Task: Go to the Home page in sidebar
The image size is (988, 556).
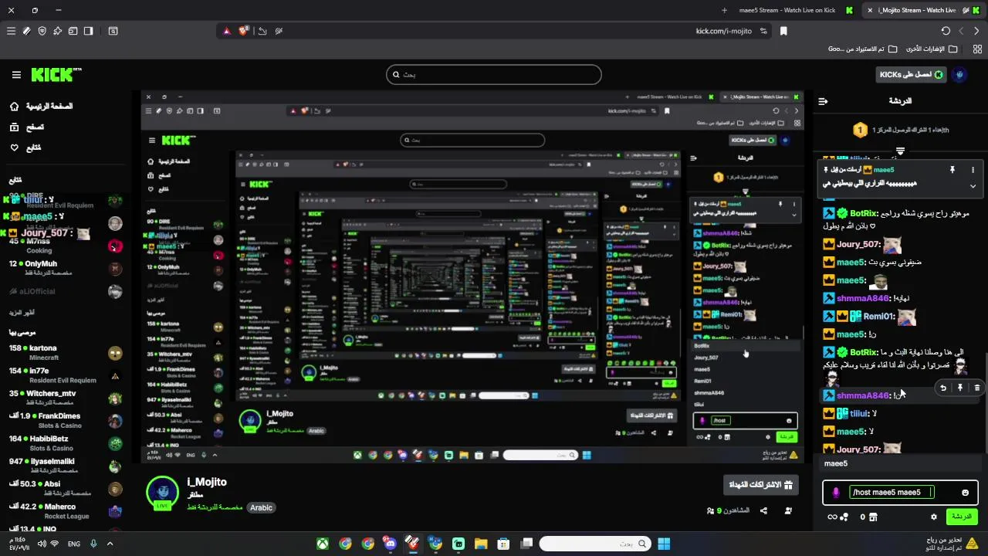Action: point(41,106)
